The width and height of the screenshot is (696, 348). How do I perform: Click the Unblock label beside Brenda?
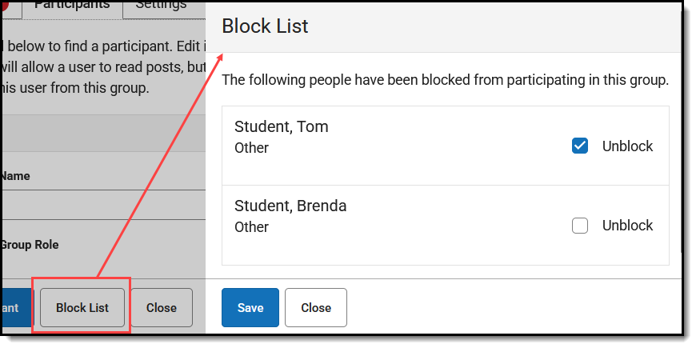[627, 226]
